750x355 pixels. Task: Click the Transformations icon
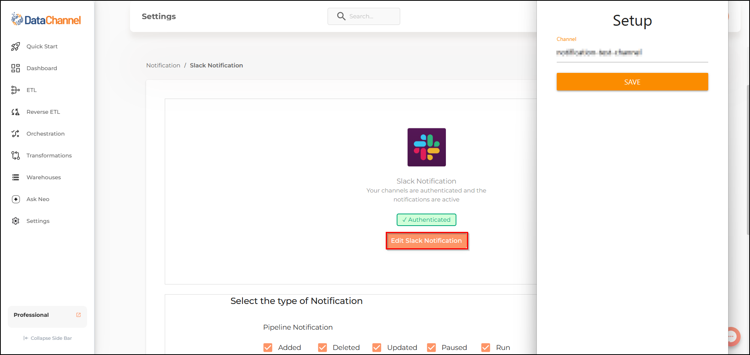(16, 155)
